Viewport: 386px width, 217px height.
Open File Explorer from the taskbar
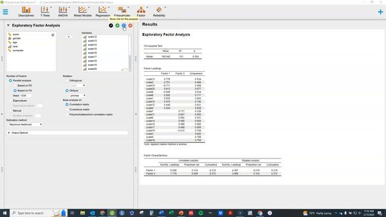click(x=83, y=213)
